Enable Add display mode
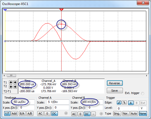The height and width of the screenshot is (119, 151). coord(14,113)
